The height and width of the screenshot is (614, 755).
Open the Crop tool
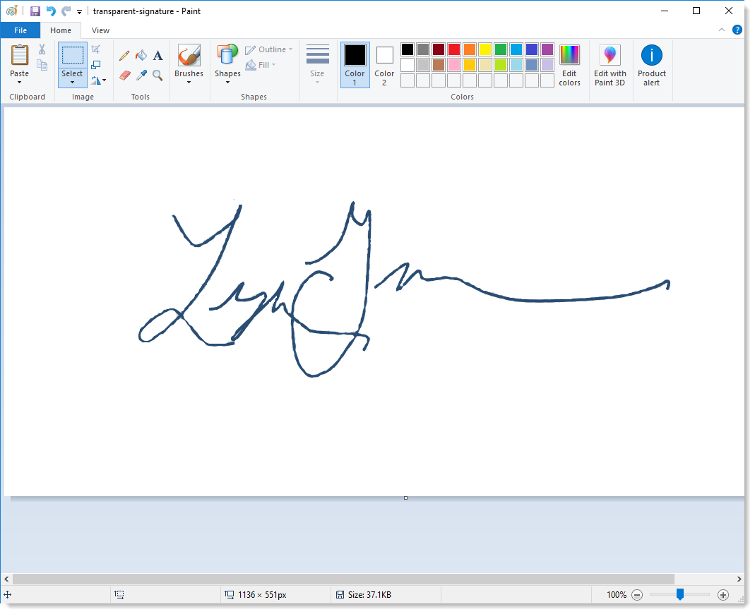97,49
